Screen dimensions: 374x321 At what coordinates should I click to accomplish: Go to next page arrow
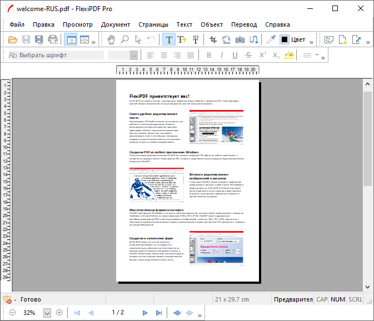(x=145, y=313)
